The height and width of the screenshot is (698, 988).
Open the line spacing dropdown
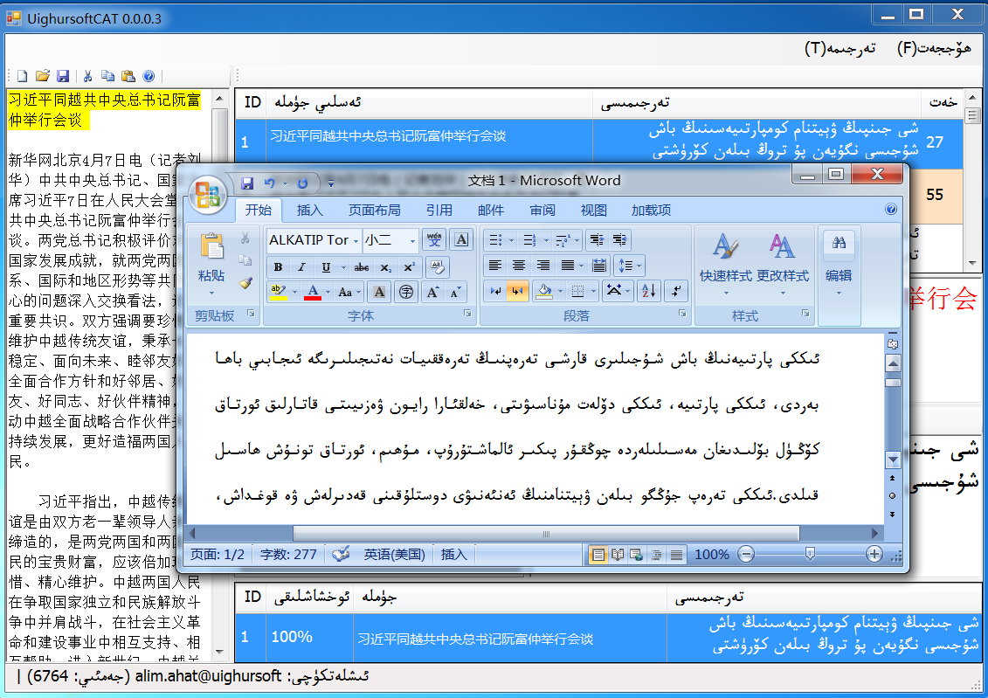(x=630, y=266)
